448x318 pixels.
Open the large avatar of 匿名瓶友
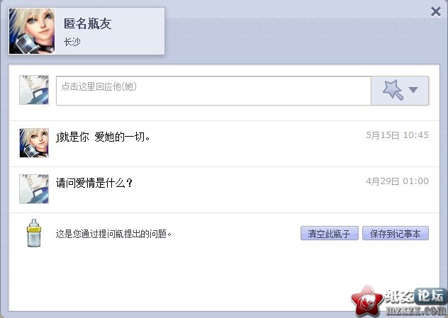tap(32, 31)
